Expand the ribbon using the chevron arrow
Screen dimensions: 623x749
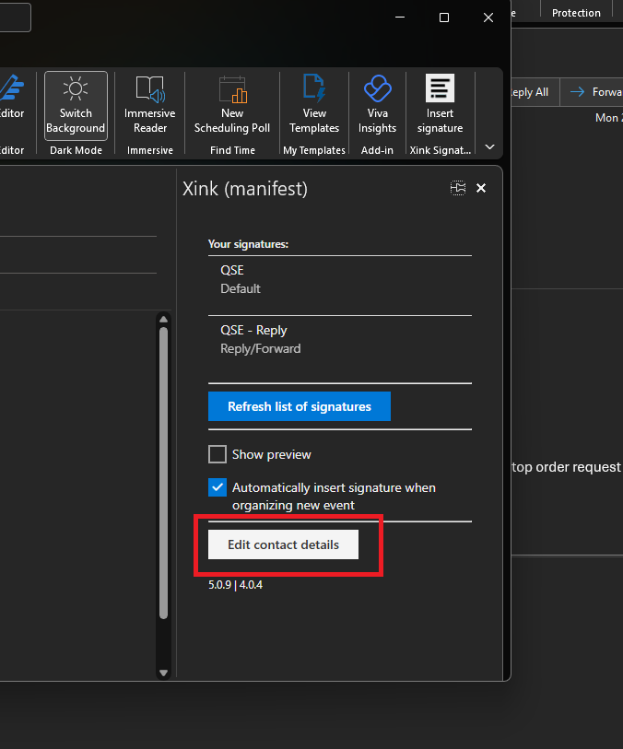(x=490, y=146)
